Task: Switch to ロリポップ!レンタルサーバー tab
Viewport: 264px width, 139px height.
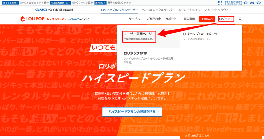Action: 119,10
